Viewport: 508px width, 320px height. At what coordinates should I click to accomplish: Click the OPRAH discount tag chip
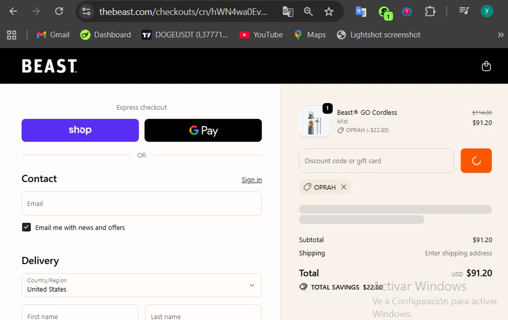click(325, 187)
